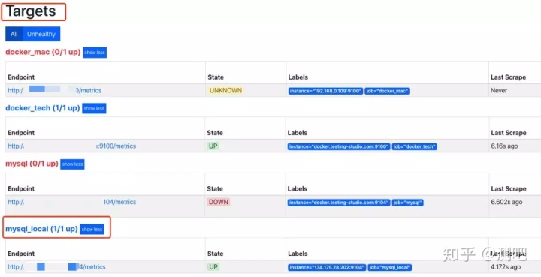
Task: Open the docker_mac endpoint metrics URL
Action: (x=55, y=90)
